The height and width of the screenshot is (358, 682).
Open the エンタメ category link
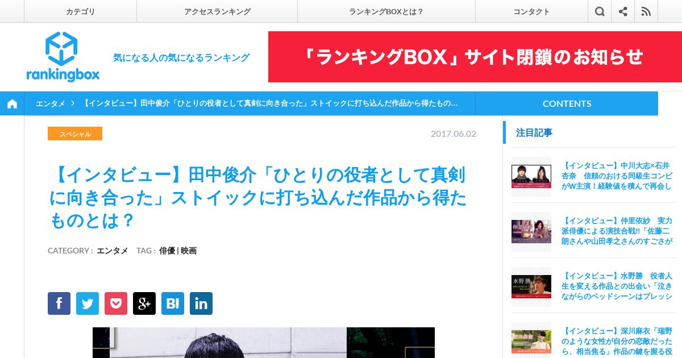pos(112,251)
